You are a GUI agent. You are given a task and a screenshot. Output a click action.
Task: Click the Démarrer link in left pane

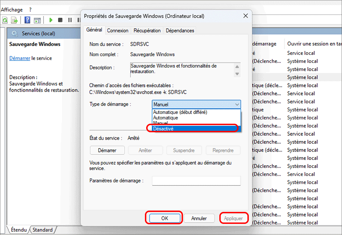pyautogui.click(x=20, y=58)
